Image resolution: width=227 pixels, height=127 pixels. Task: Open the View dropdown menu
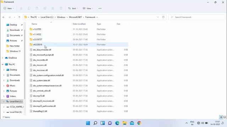pyautogui.click(x=88, y=8)
